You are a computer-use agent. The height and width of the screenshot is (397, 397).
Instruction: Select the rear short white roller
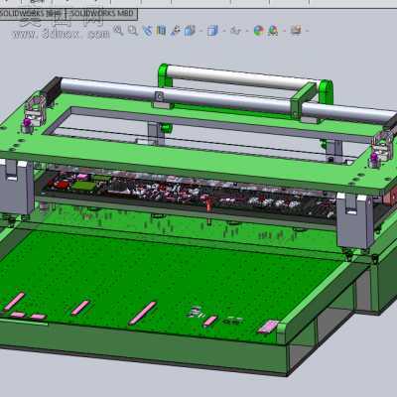[243, 77]
